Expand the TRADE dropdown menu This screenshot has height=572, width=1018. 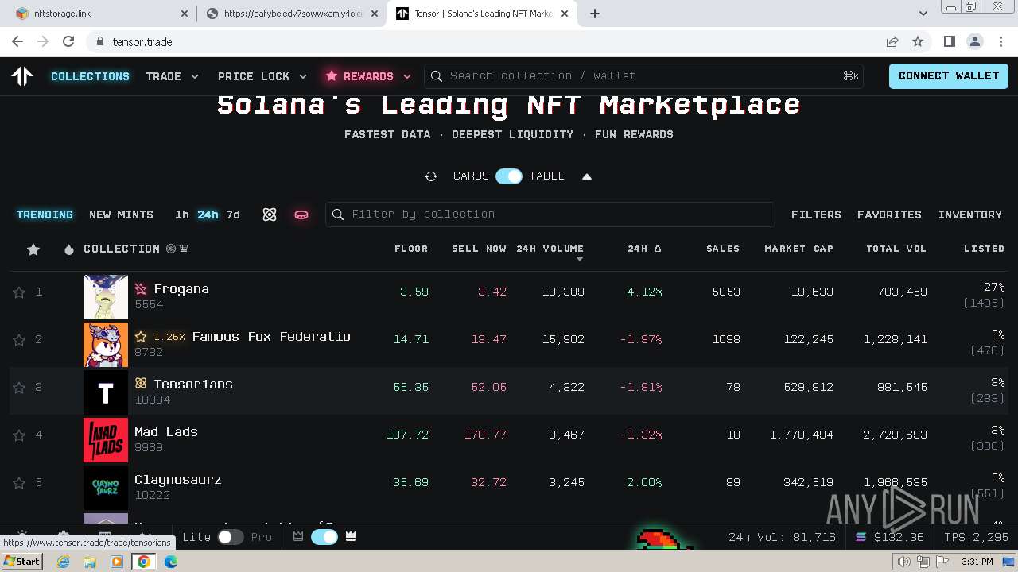tap(172, 76)
